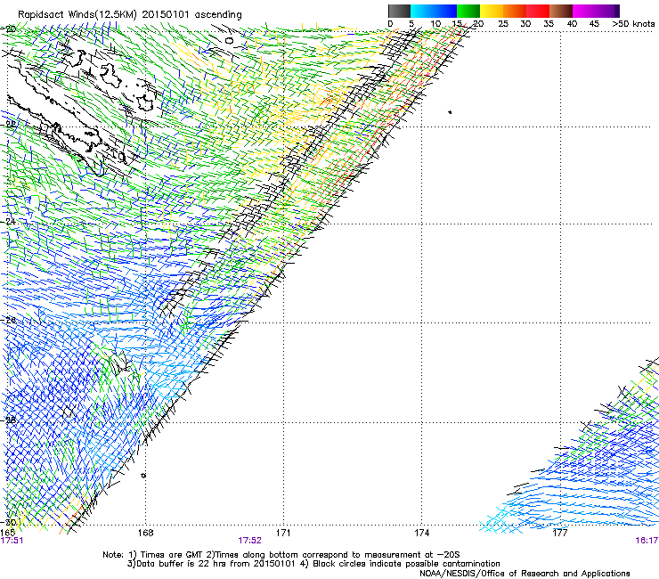The width and height of the screenshot is (659, 579).
Task: Click longitude label '168'
Action: [145, 533]
